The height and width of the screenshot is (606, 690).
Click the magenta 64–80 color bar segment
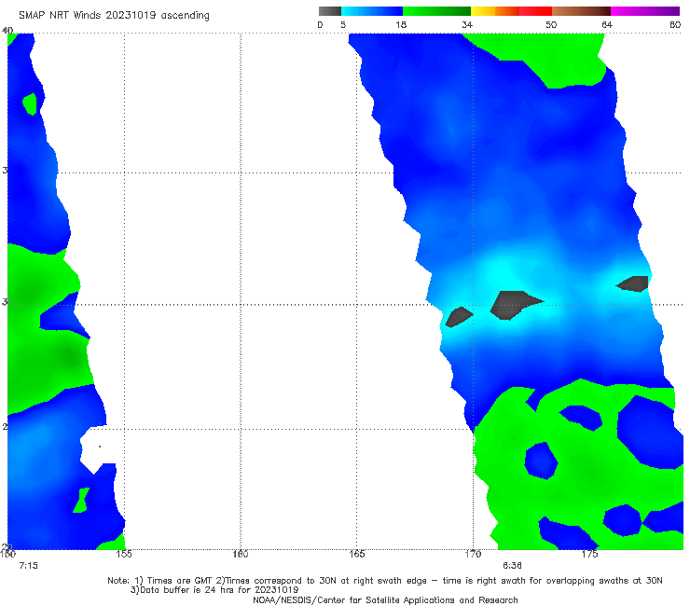click(645, 11)
